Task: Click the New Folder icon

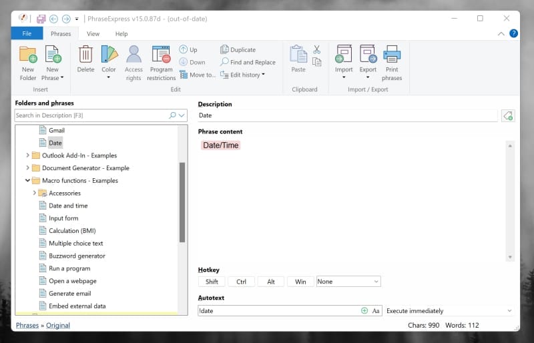Action: tap(28, 55)
